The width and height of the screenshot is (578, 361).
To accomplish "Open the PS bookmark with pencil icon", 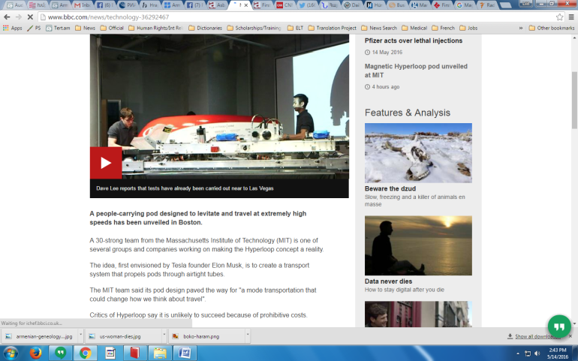I will point(34,28).
